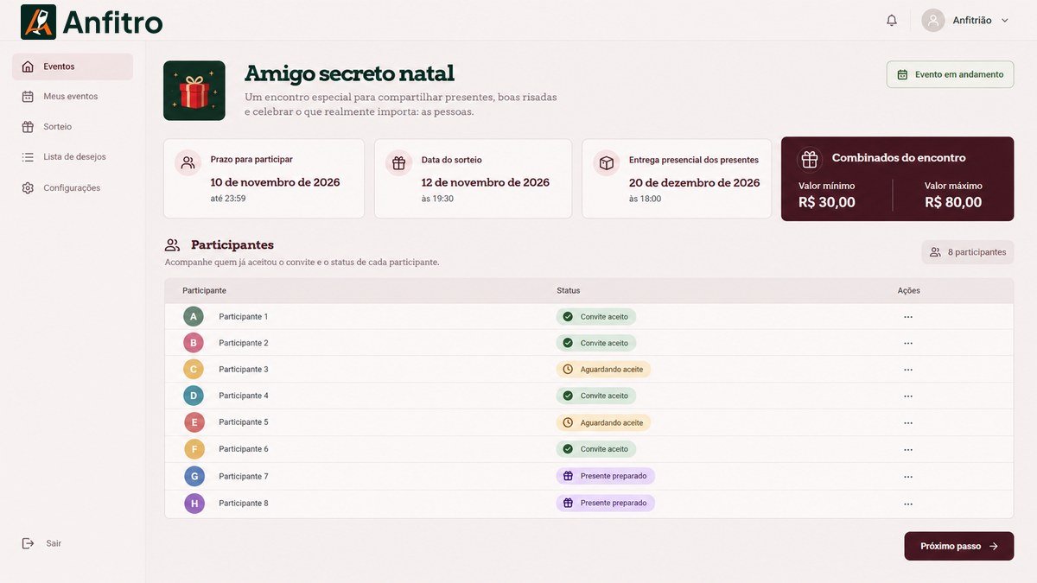Click avatar F of Participante 6
This screenshot has width=1037, height=583.
point(194,449)
